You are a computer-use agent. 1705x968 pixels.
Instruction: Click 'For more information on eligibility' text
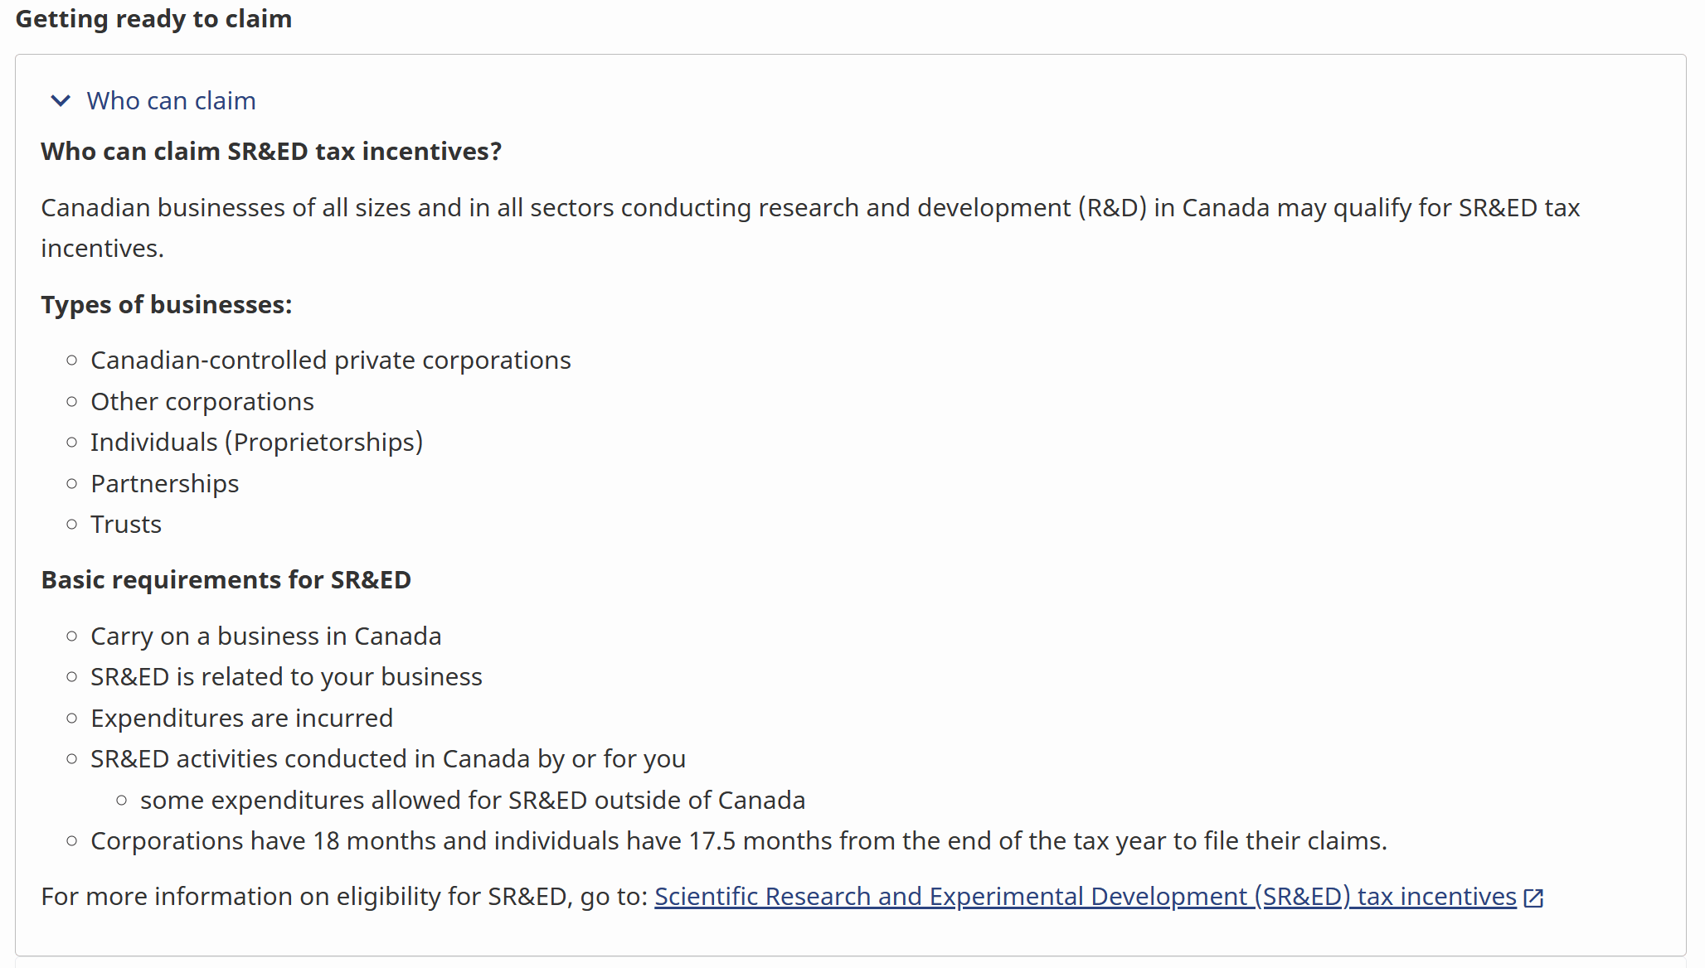click(344, 897)
